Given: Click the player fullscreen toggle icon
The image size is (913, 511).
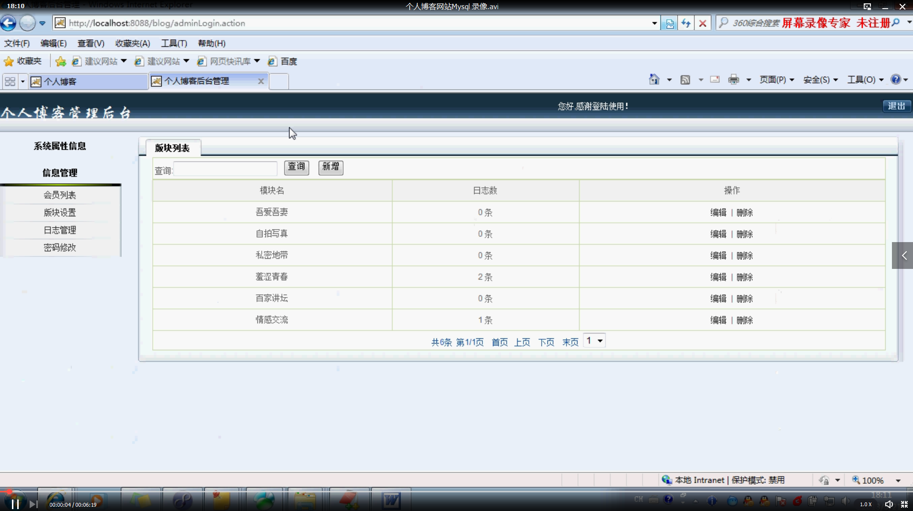Looking at the screenshot, I should tap(904, 504).
